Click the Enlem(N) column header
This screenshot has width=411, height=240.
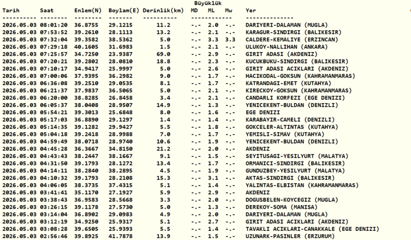[x=88, y=10]
